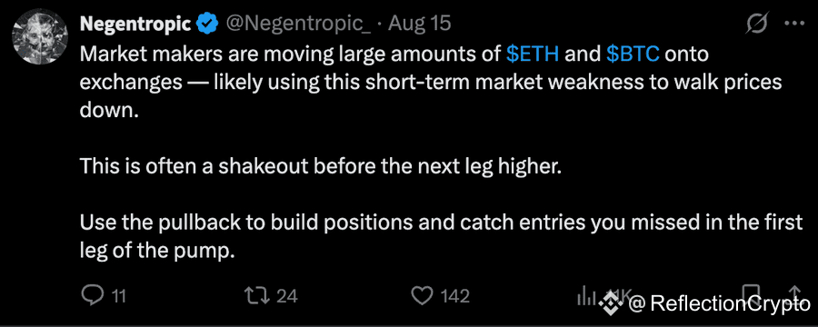Click the 142 likes count
This screenshot has height=327, width=818.
(x=455, y=296)
